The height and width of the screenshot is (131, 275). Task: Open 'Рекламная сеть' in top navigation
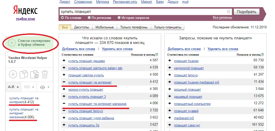click(125, 2)
